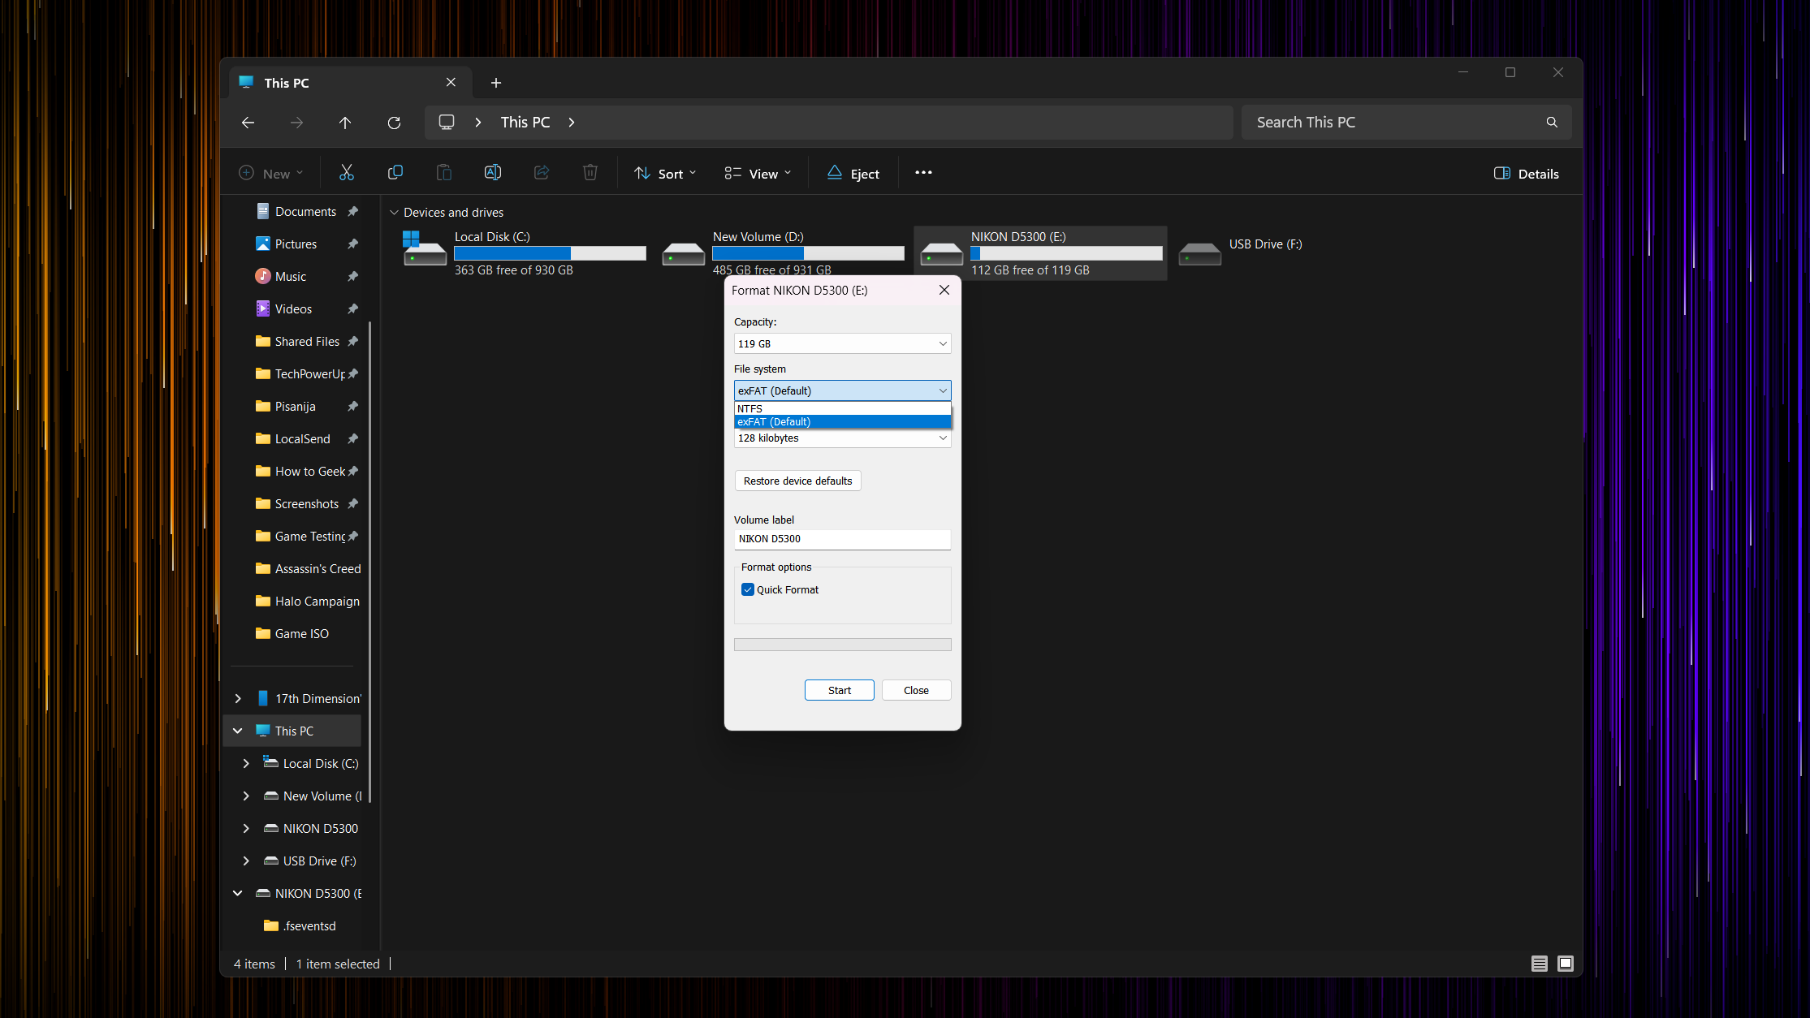Image resolution: width=1810 pixels, height=1018 pixels.
Task: Collapse the Devices and drives group
Action: tap(395, 213)
